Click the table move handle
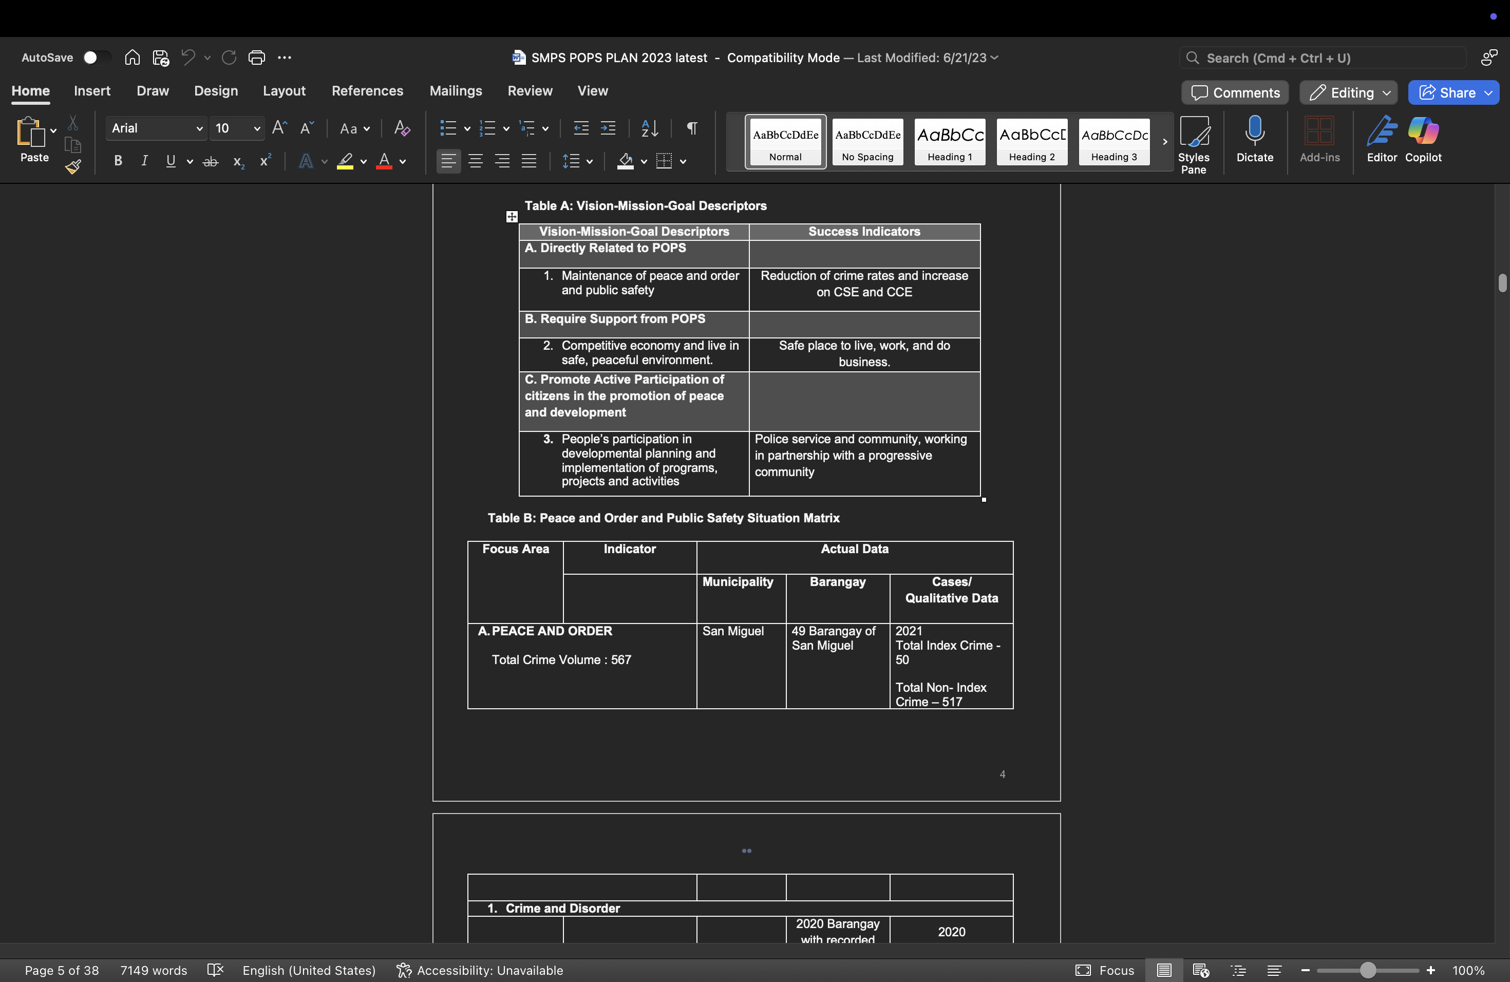This screenshot has width=1510, height=982. 512,217
